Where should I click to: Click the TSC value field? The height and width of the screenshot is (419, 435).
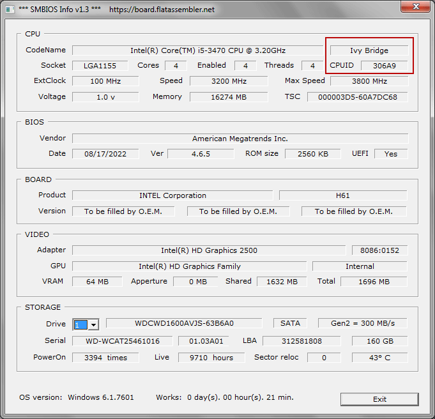(x=357, y=97)
